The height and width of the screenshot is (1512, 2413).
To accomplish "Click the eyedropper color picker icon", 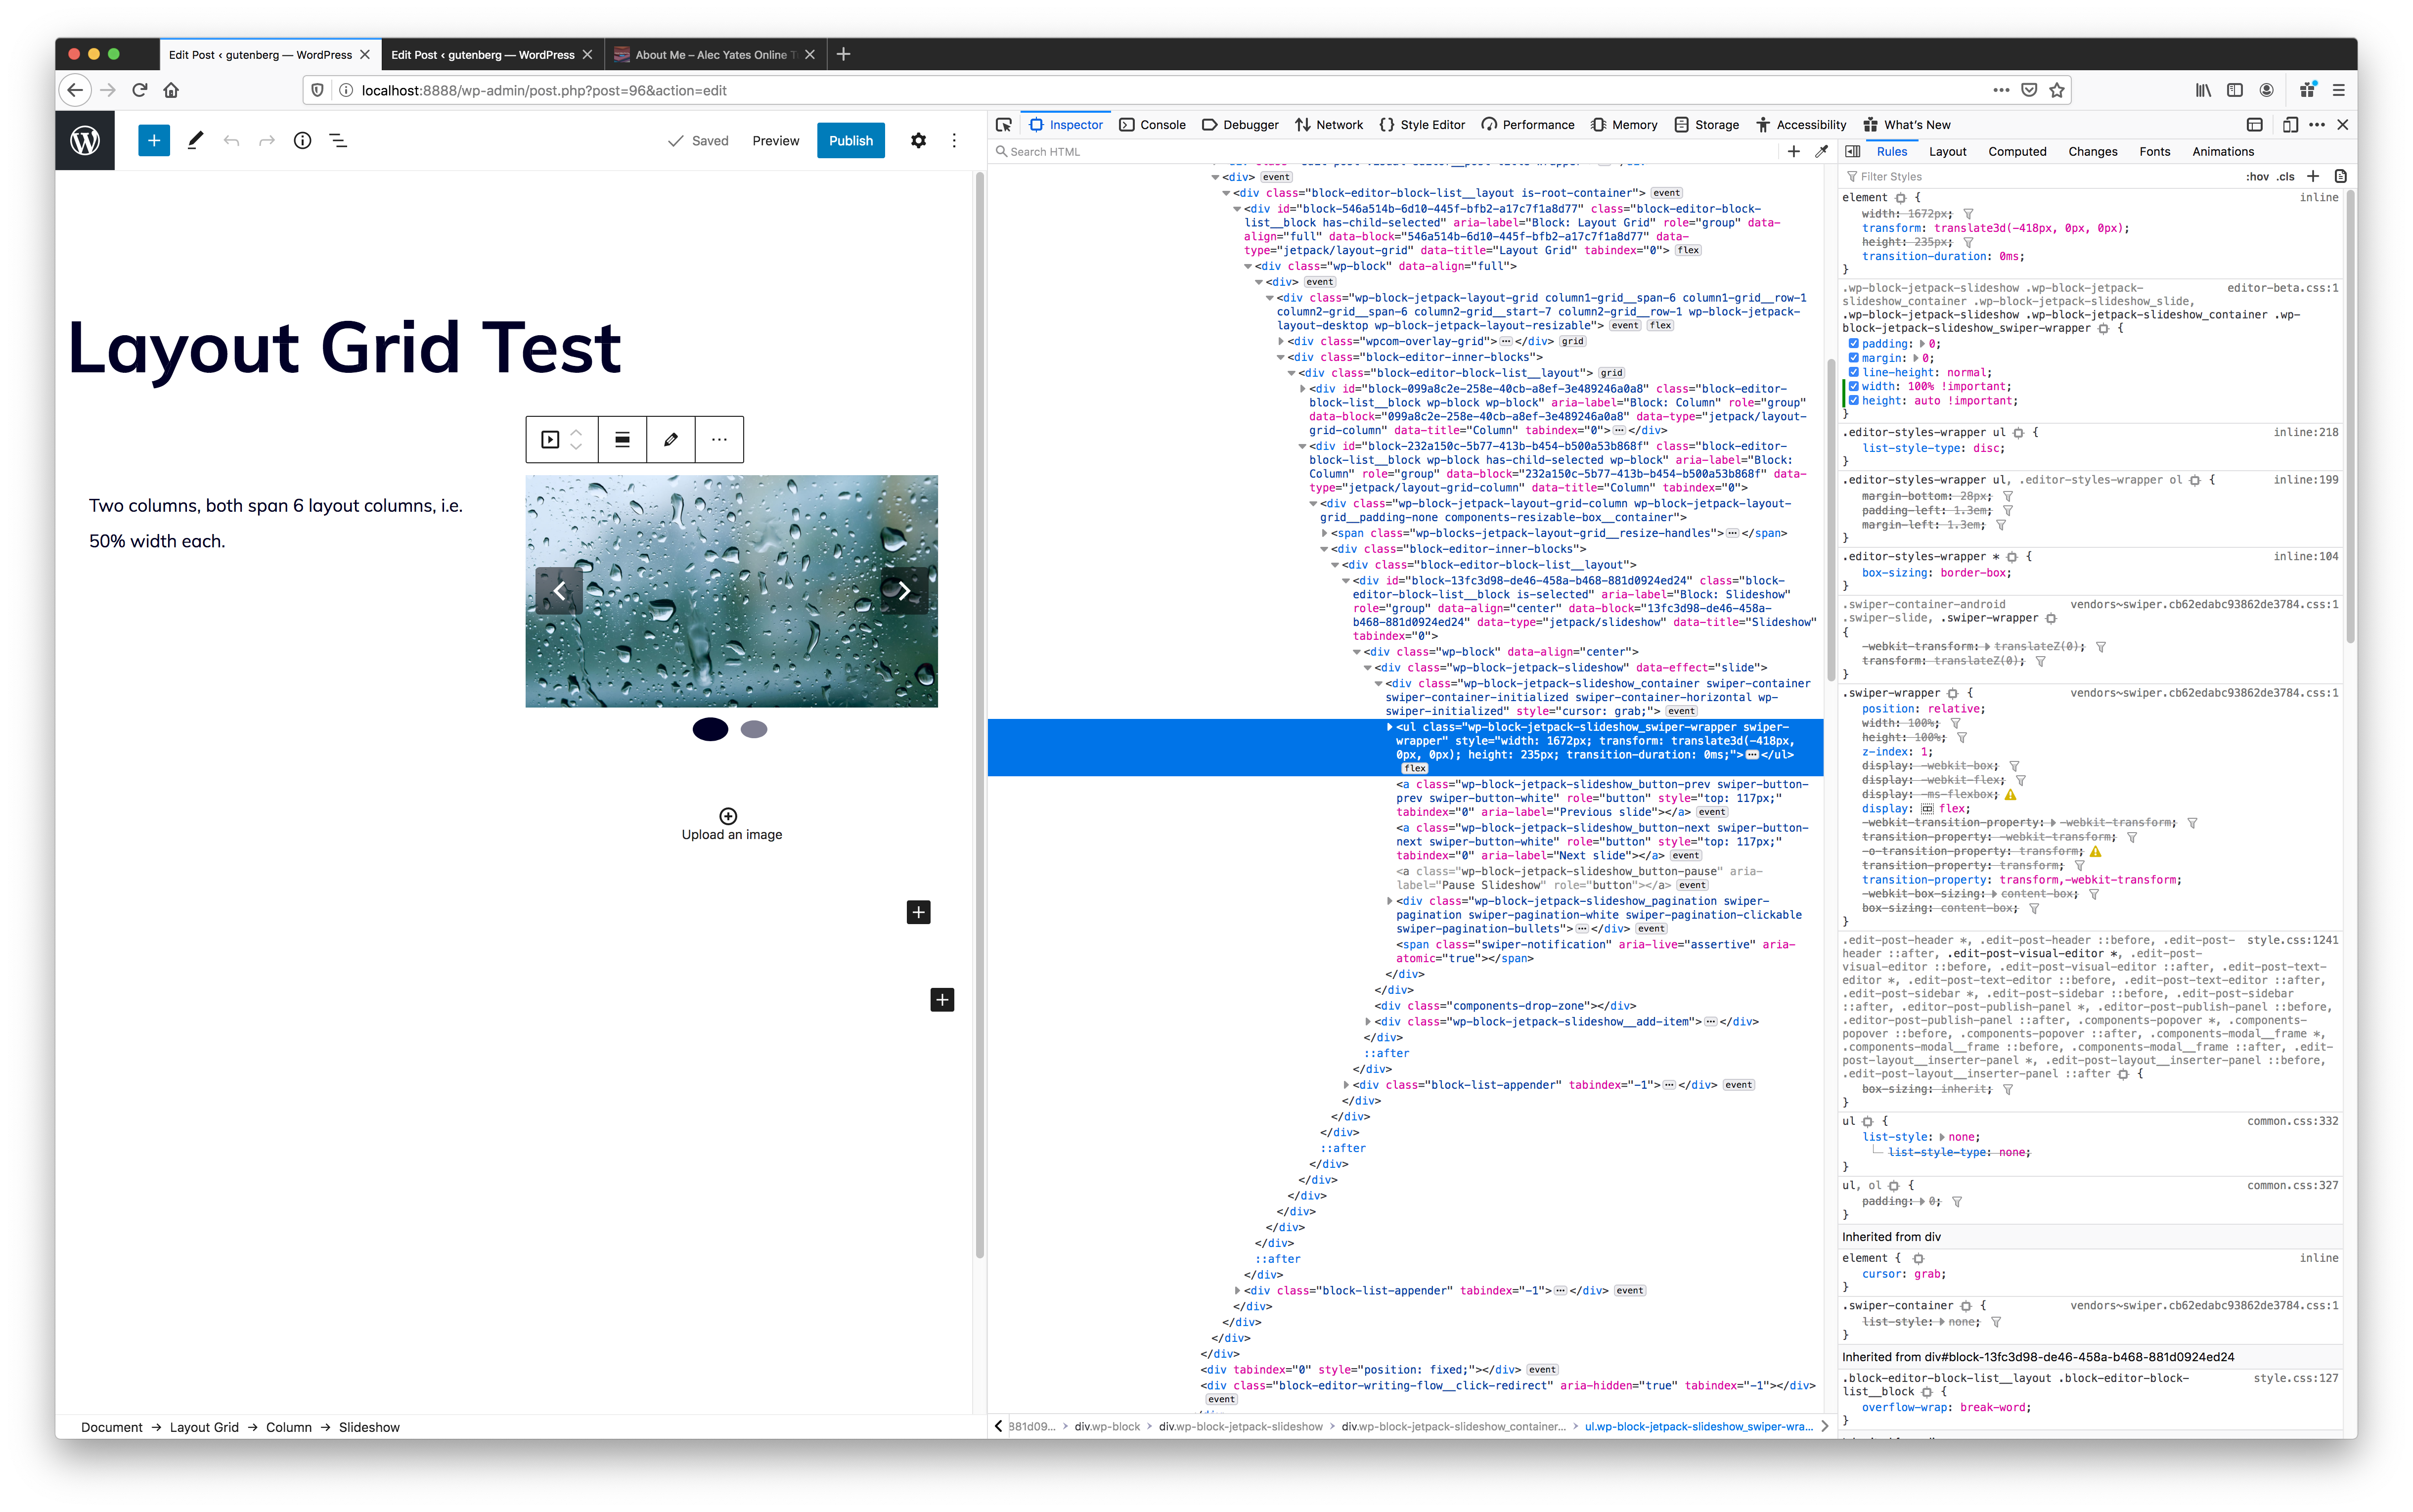I will tap(1822, 152).
